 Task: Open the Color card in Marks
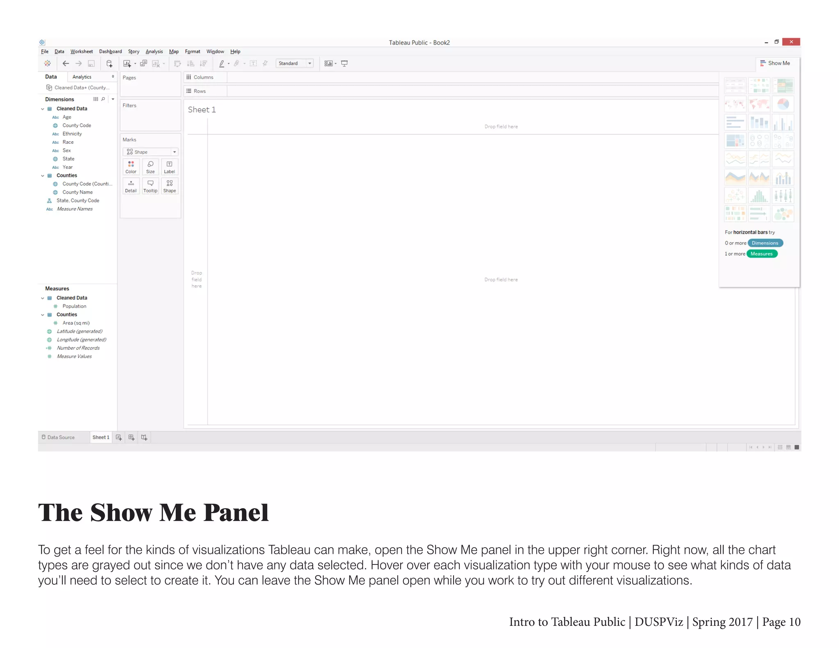tap(131, 167)
